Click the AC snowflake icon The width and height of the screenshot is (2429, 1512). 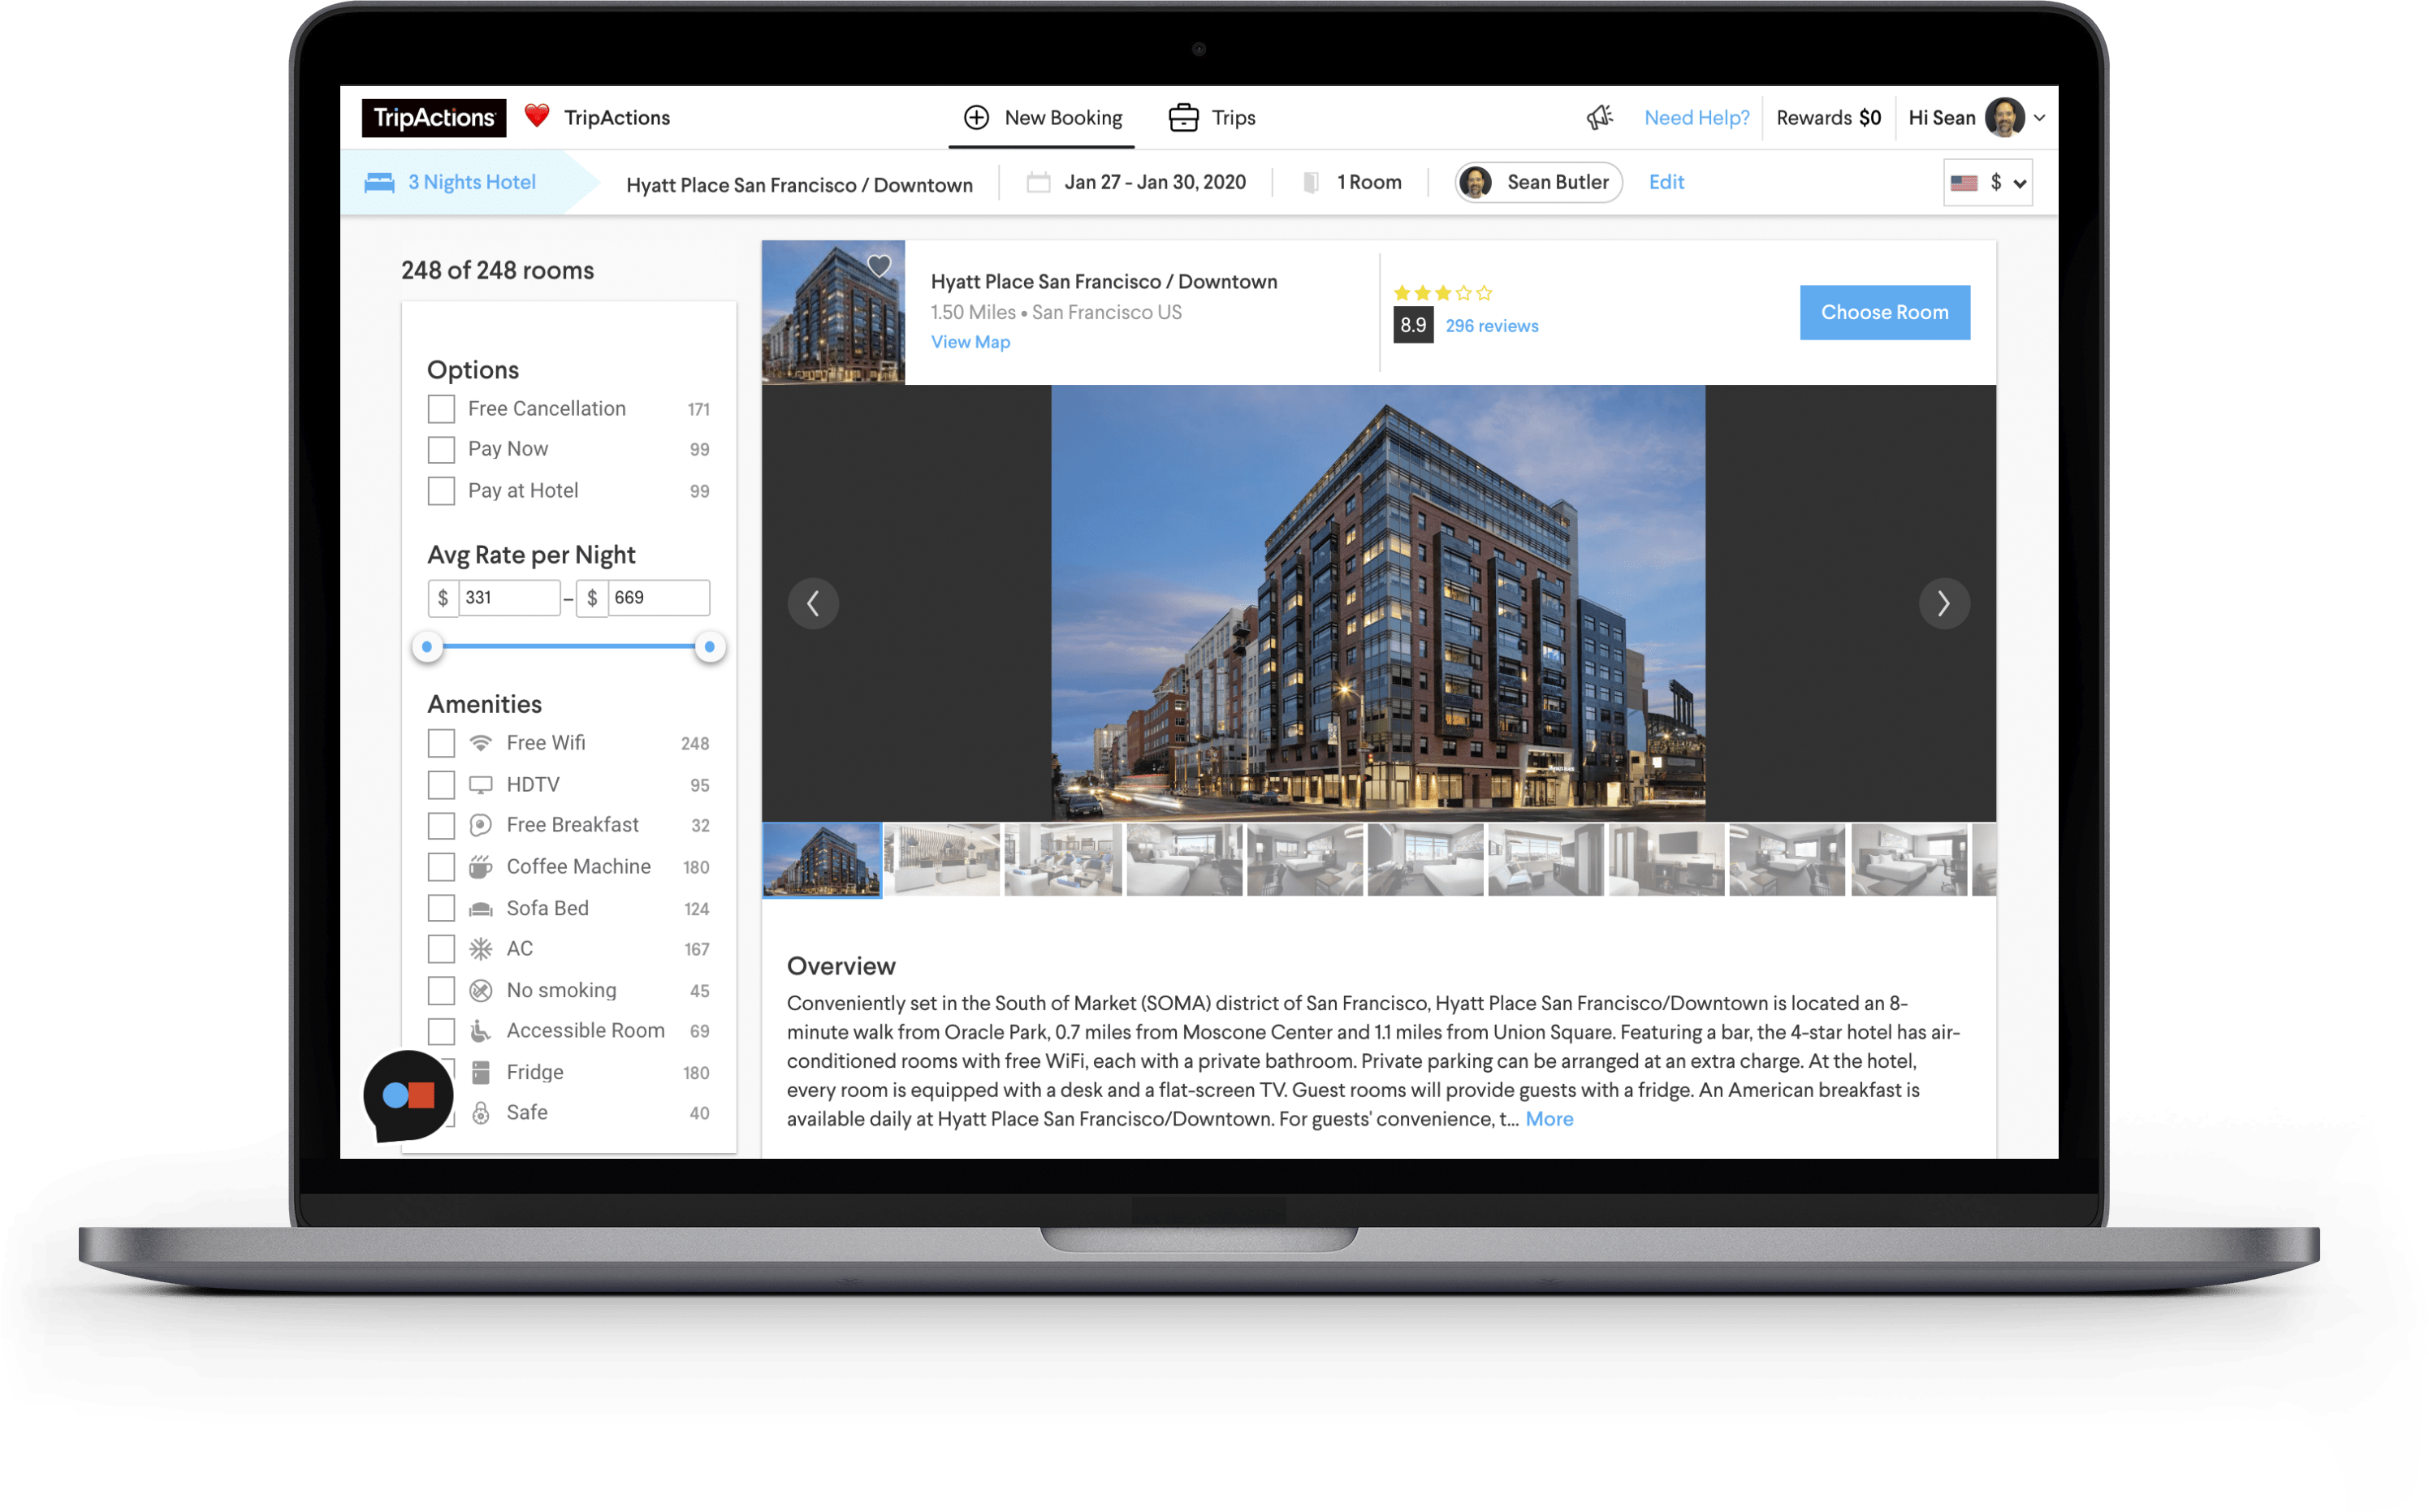(x=482, y=950)
